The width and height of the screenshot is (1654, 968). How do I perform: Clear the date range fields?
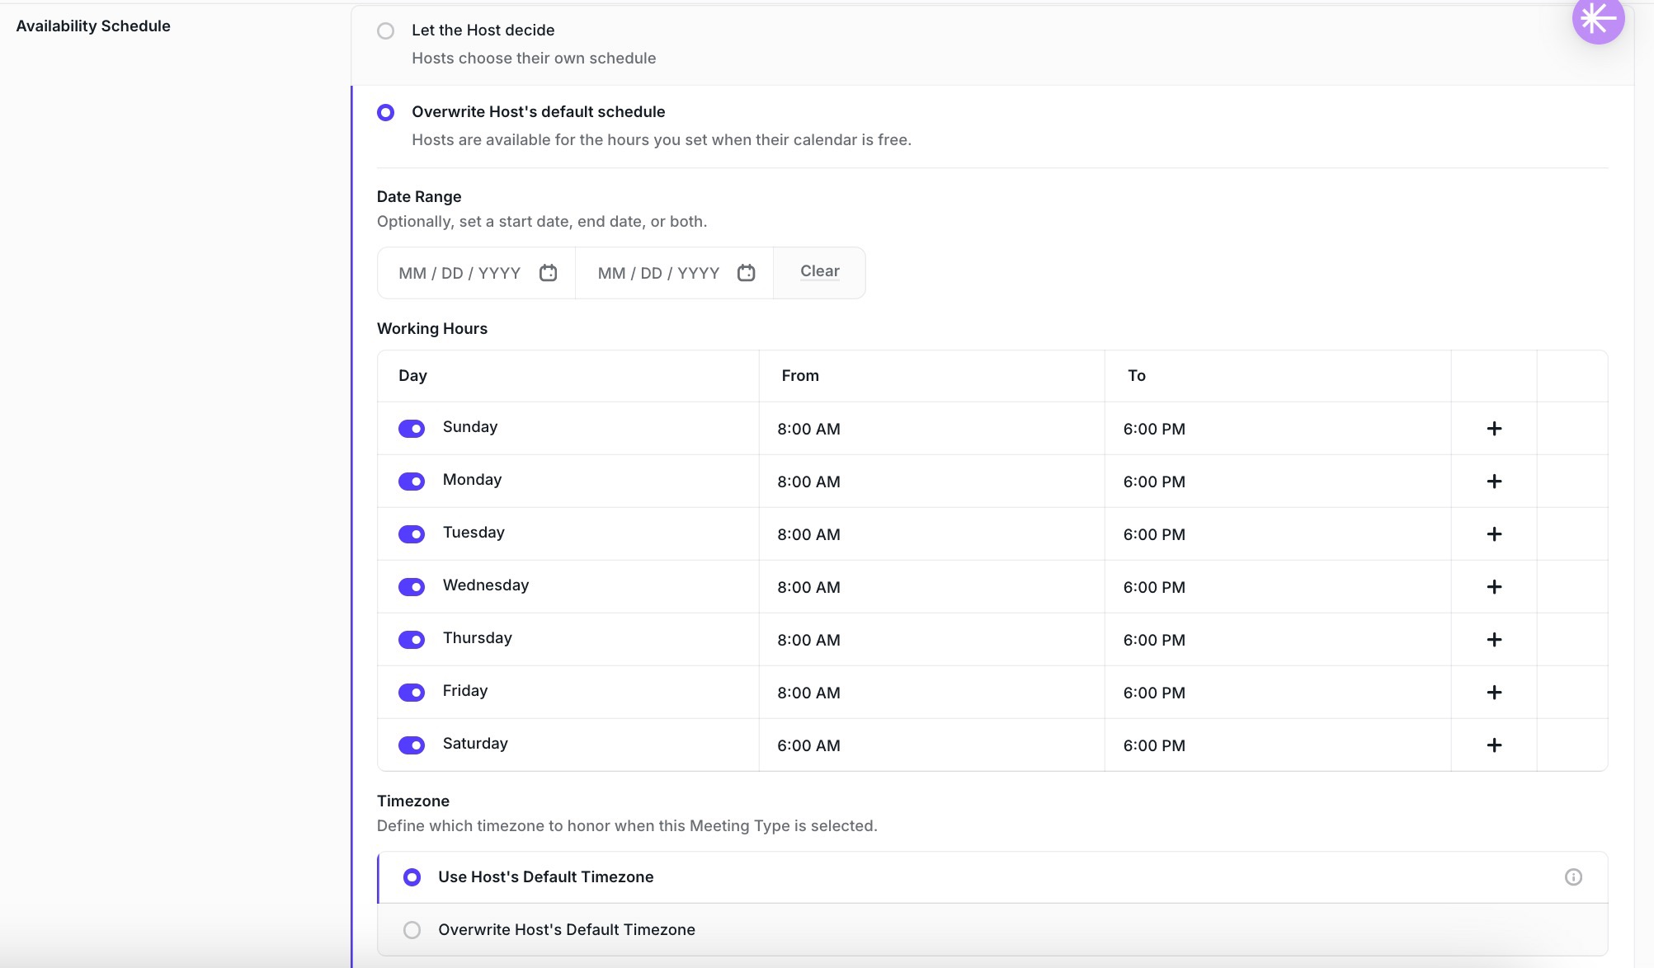(x=820, y=271)
